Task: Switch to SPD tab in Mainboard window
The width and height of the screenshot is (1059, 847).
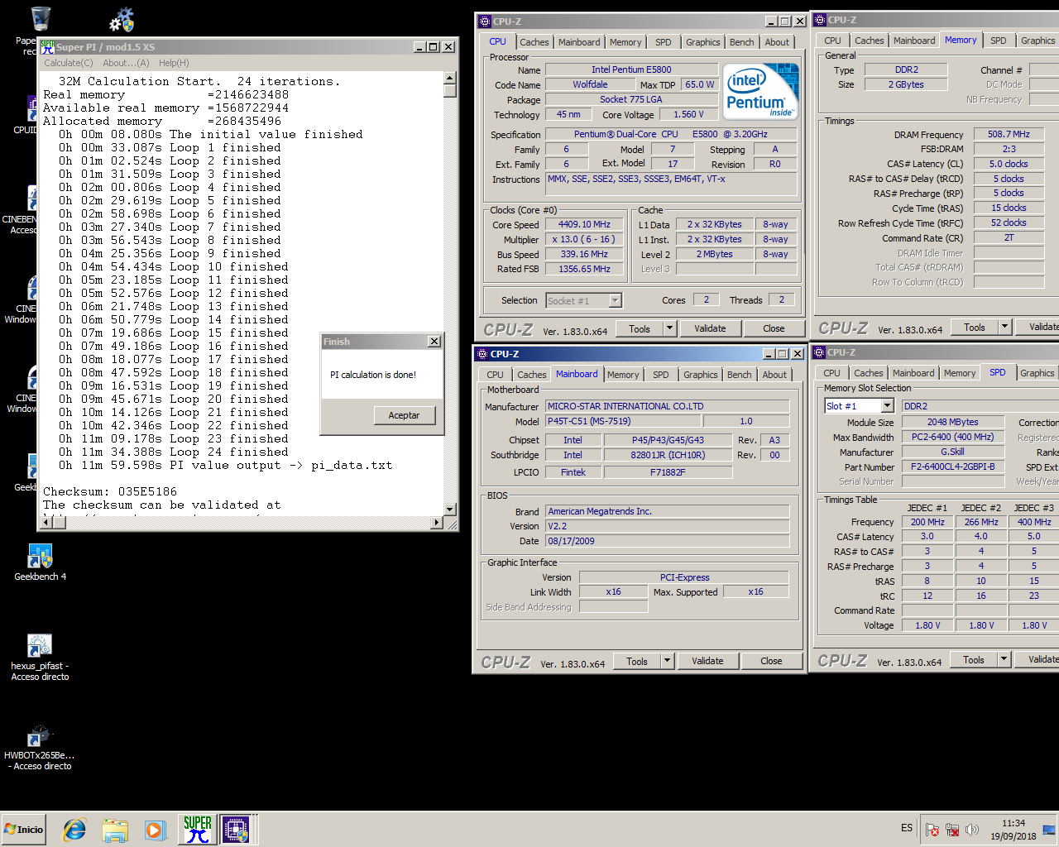Action: tap(661, 375)
